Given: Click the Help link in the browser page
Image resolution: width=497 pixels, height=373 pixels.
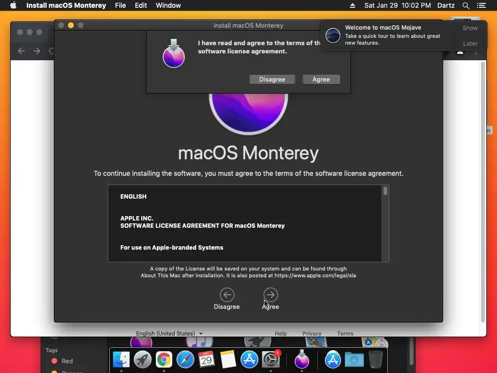Looking at the screenshot, I should point(281,333).
